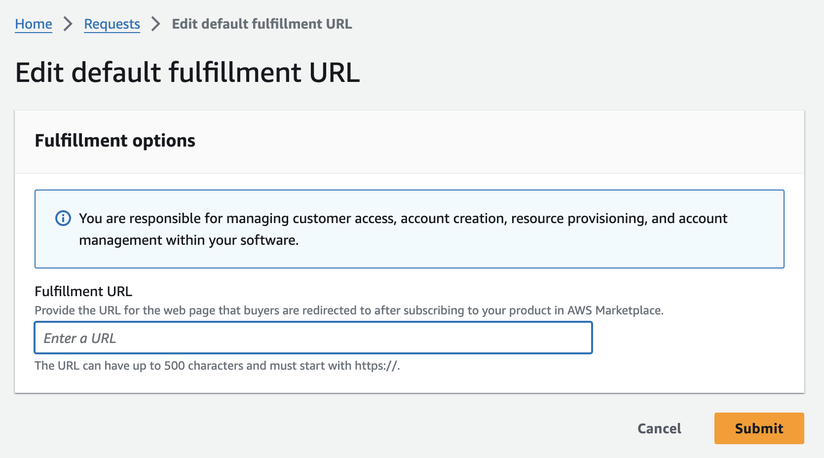
Task: Open the Requests breadcrumb link
Action: tap(112, 24)
